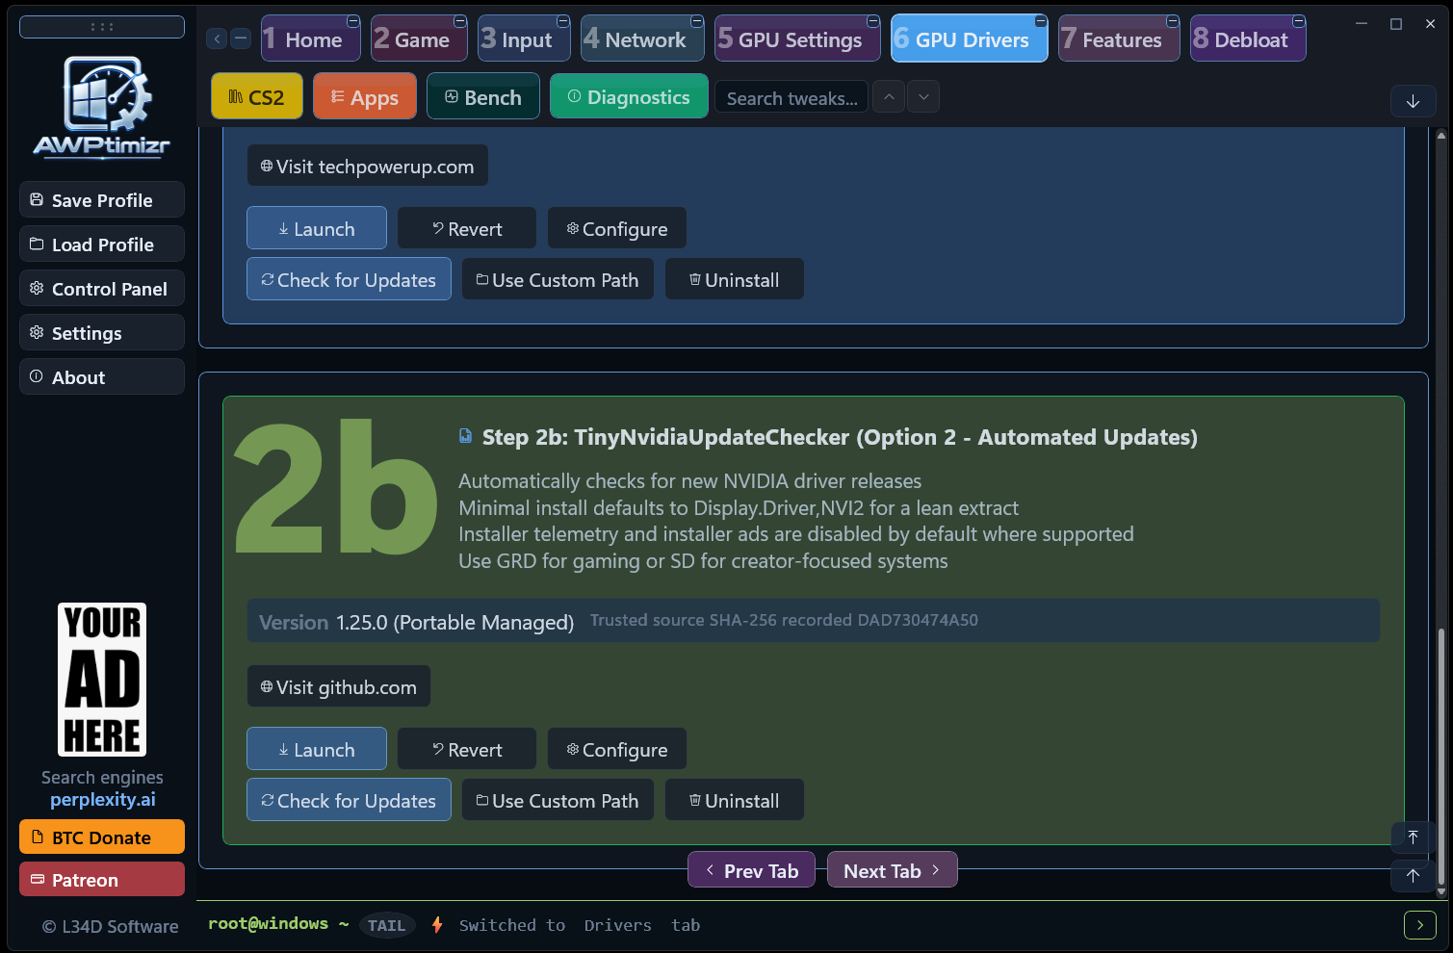
Task: Click the minus icon on GPU Settings tab
Action: 873,21
